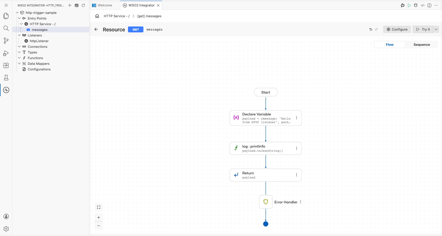Switch to the Sequence view
The image size is (442, 236).
tap(422, 44)
